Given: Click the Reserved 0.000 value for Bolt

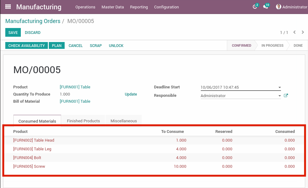Looking at the screenshot, I should 227,158.
